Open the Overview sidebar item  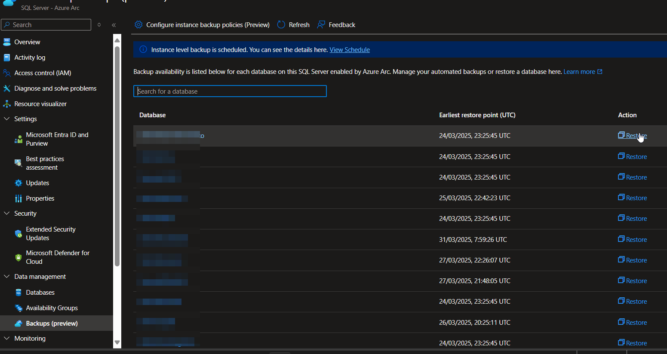point(27,42)
